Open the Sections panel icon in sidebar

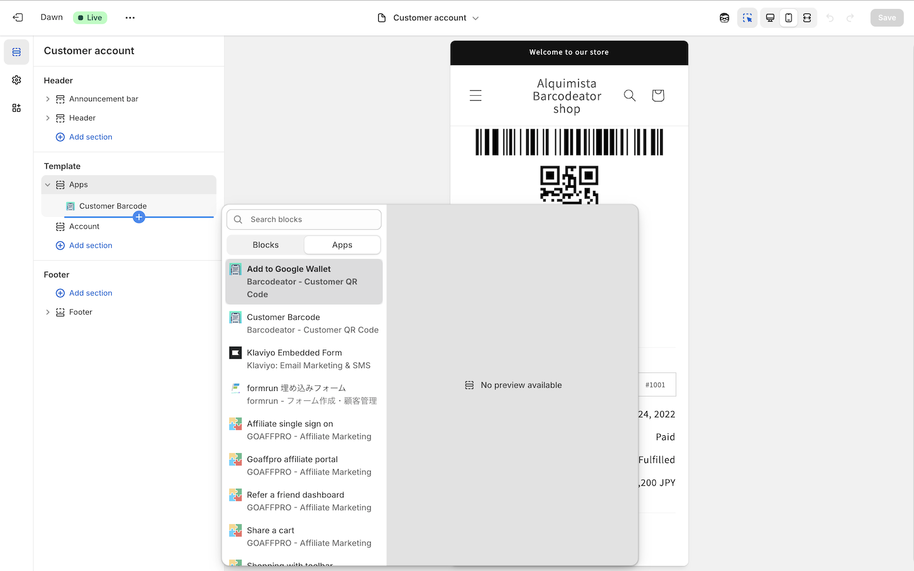[x=17, y=52]
